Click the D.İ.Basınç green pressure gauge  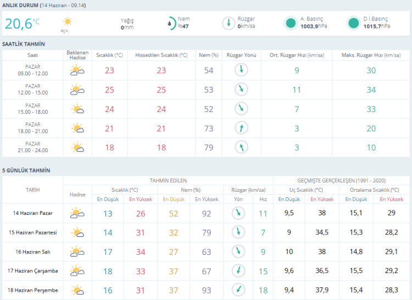353,23
